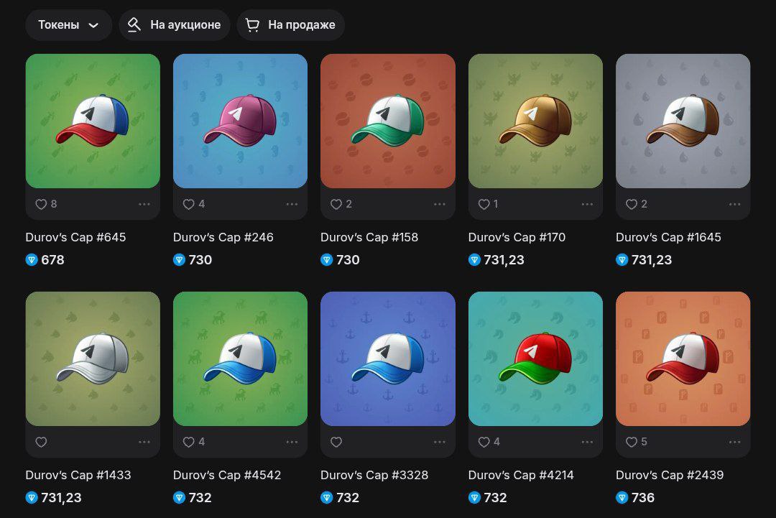The width and height of the screenshot is (776, 518).
Task: Click the title Durov's Cap #1645
Action: click(668, 237)
